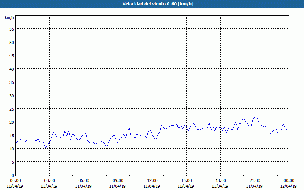
Task: Select the 15 value on the y-axis
Action: click(12, 136)
